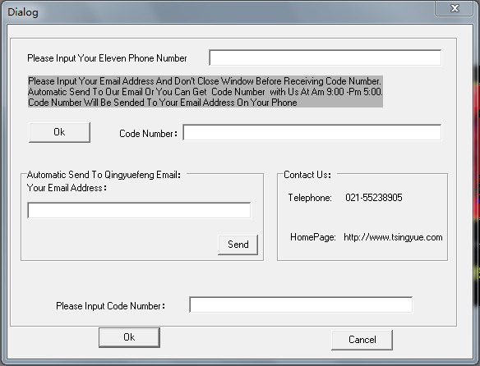Click the Ok button beside Code Number
The width and height of the screenshot is (480, 366).
pyautogui.click(x=59, y=132)
